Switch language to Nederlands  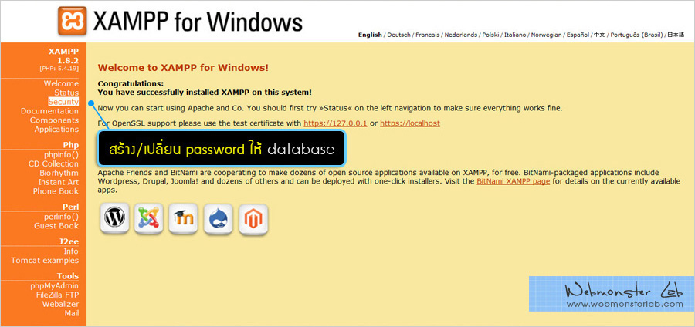[x=461, y=35]
